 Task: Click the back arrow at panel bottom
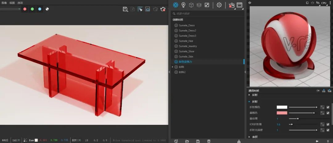coord(317,141)
